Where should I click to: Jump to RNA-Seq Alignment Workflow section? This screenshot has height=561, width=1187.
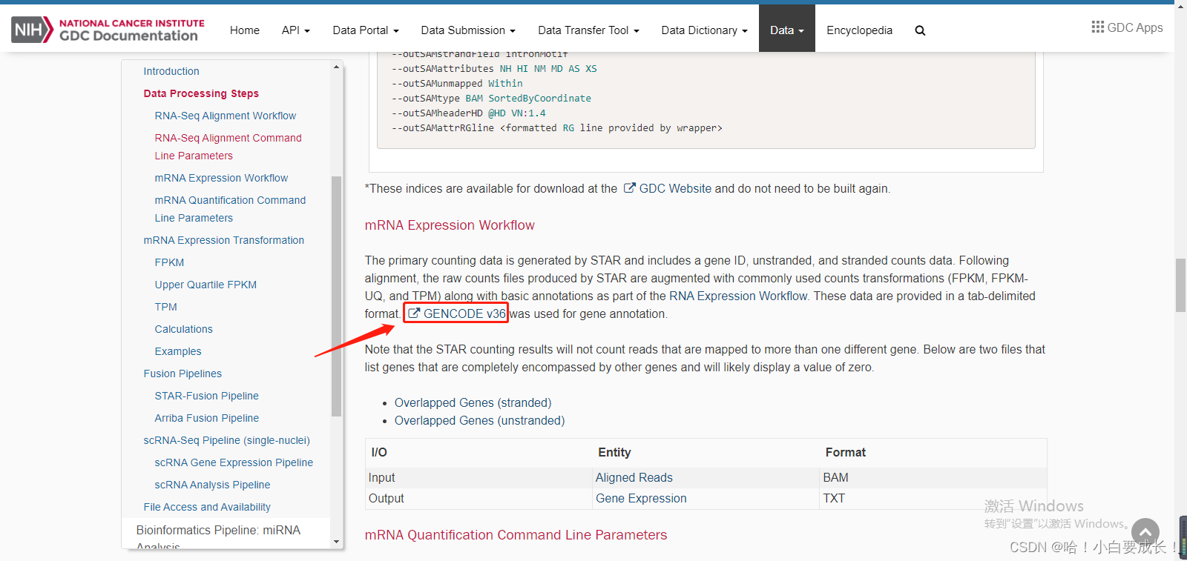[x=225, y=116]
